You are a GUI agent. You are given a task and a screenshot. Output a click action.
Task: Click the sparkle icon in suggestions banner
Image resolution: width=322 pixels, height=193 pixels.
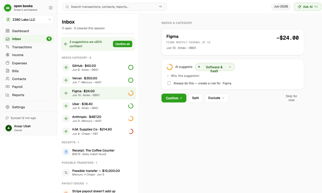[x=65, y=44]
